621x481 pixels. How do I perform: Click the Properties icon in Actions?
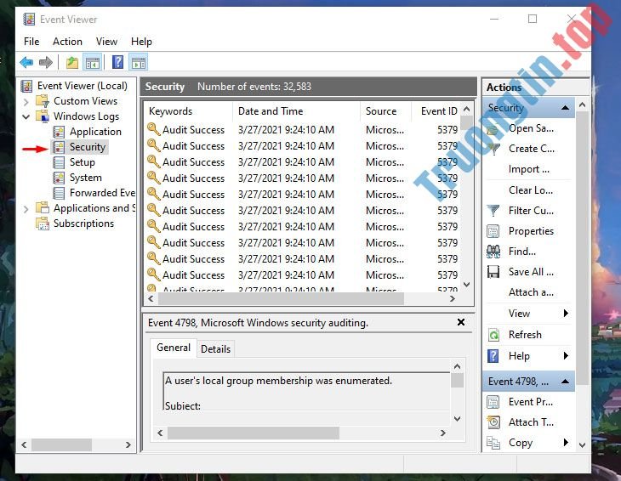493,231
